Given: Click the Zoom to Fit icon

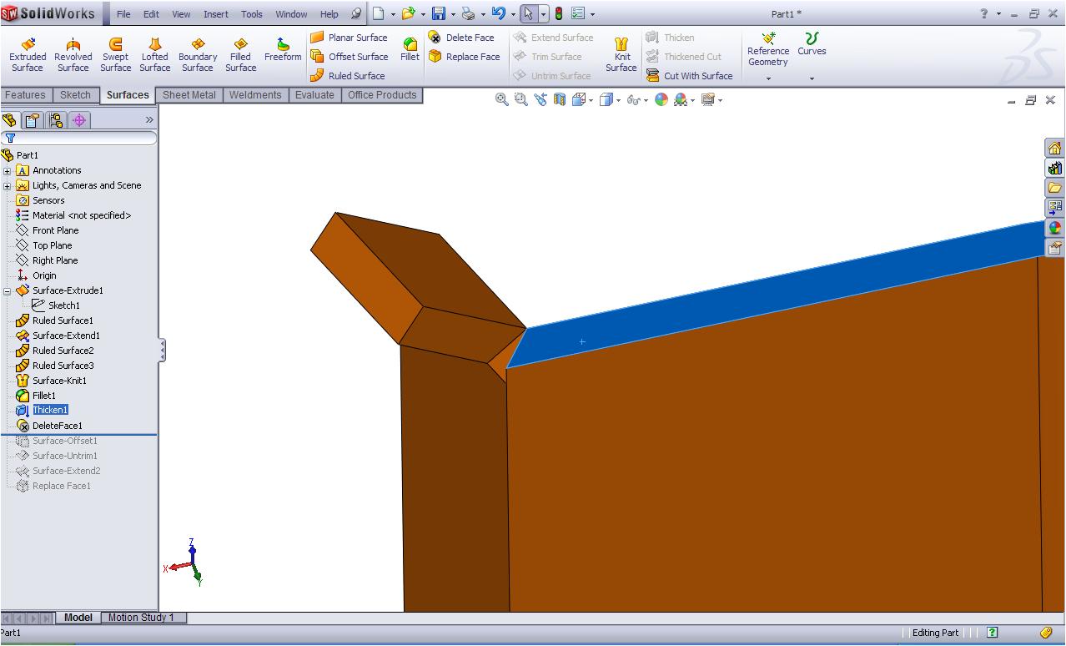Looking at the screenshot, I should 501,99.
